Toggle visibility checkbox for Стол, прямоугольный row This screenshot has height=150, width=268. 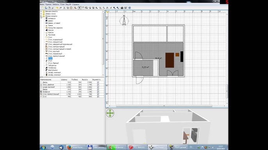coord(98,94)
